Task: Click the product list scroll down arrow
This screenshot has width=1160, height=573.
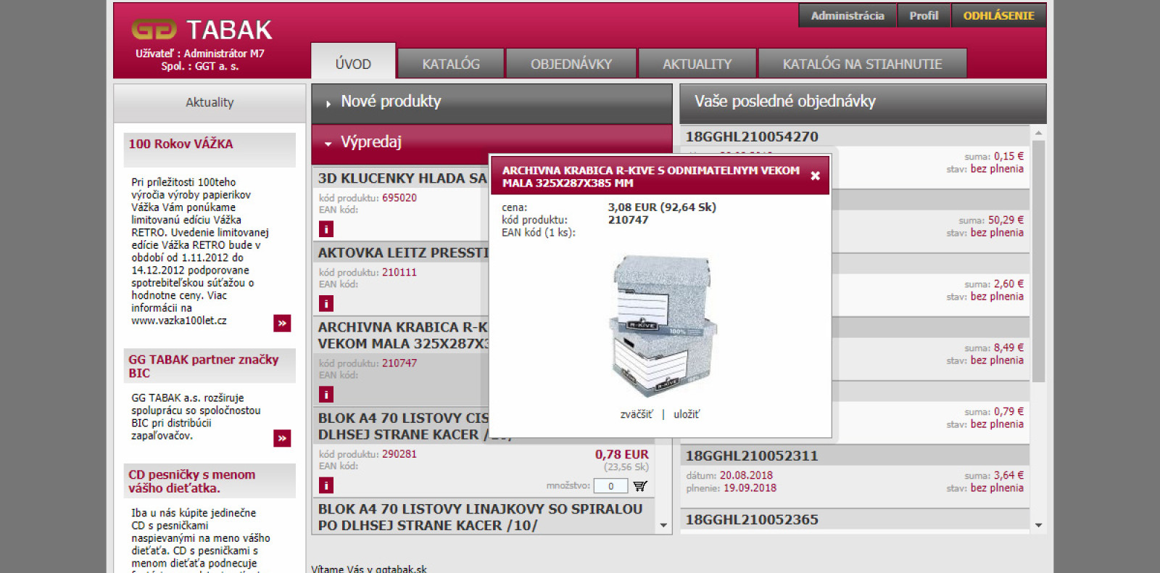Action: click(663, 526)
